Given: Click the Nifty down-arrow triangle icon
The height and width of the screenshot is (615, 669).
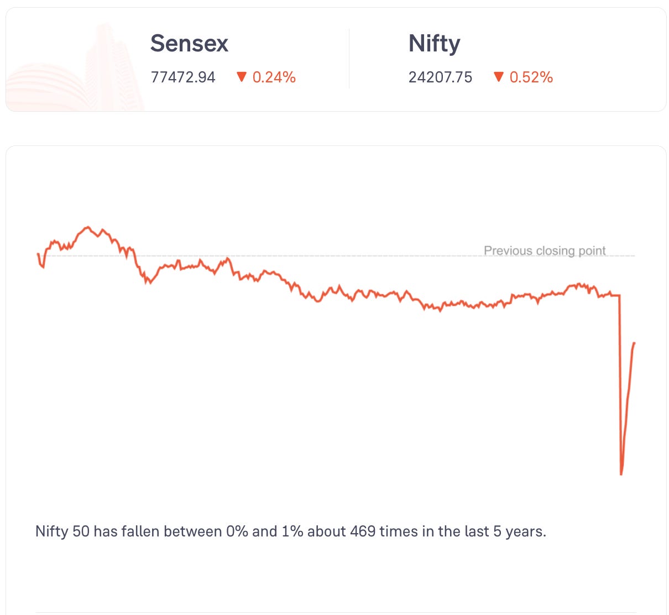Looking at the screenshot, I should [498, 77].
